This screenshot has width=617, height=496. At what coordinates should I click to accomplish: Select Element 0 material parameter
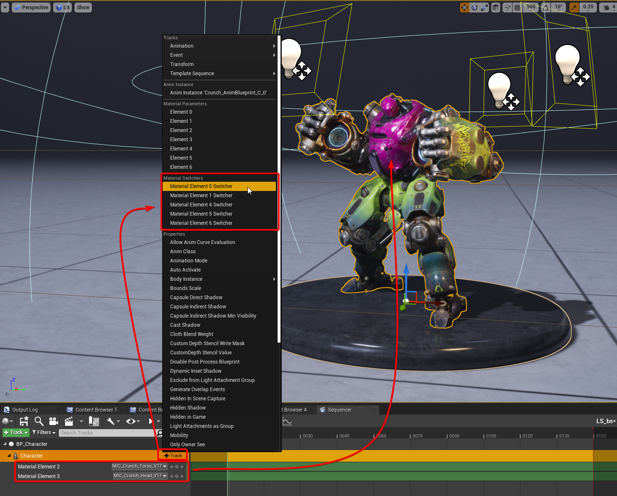pyautogui.click(x=219, y=112)
